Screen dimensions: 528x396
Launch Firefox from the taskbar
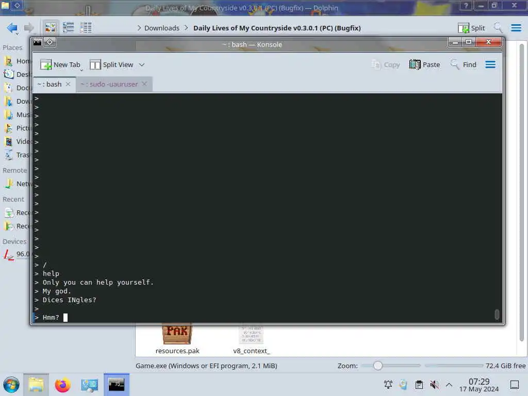point(62,385)
